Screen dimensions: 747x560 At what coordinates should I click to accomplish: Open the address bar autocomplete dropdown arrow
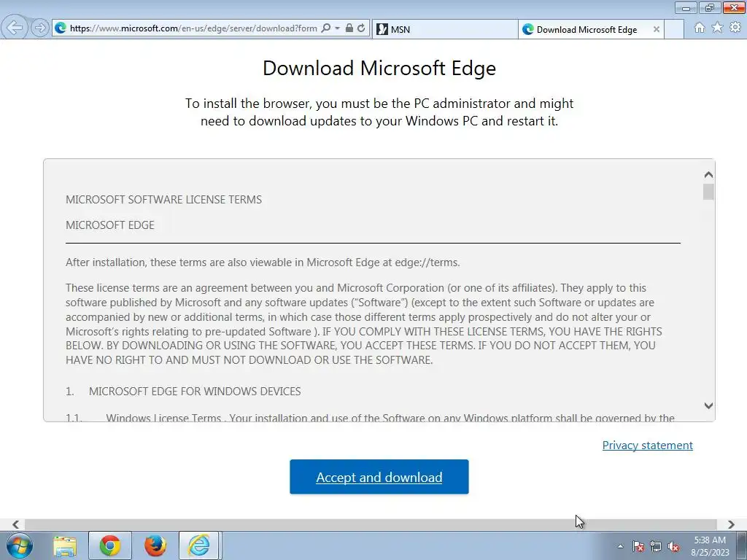pyautogui.click(x=337, y=28)
